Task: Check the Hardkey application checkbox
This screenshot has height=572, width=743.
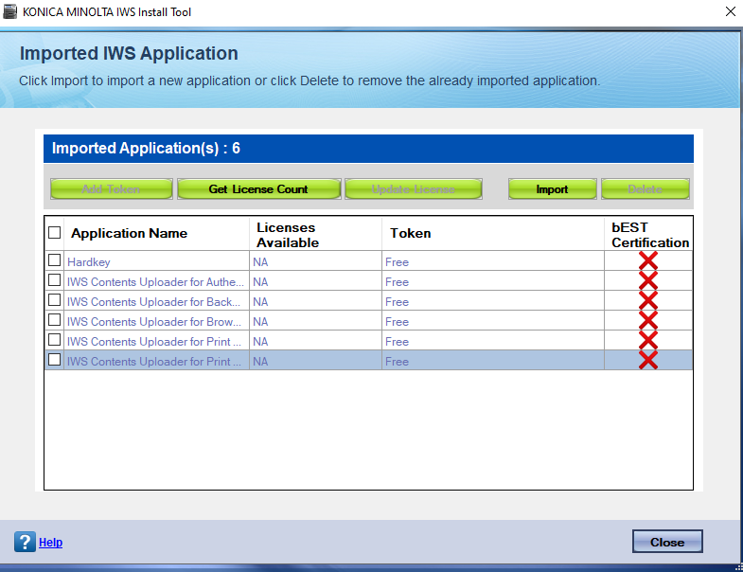Action: click(55, 260)
